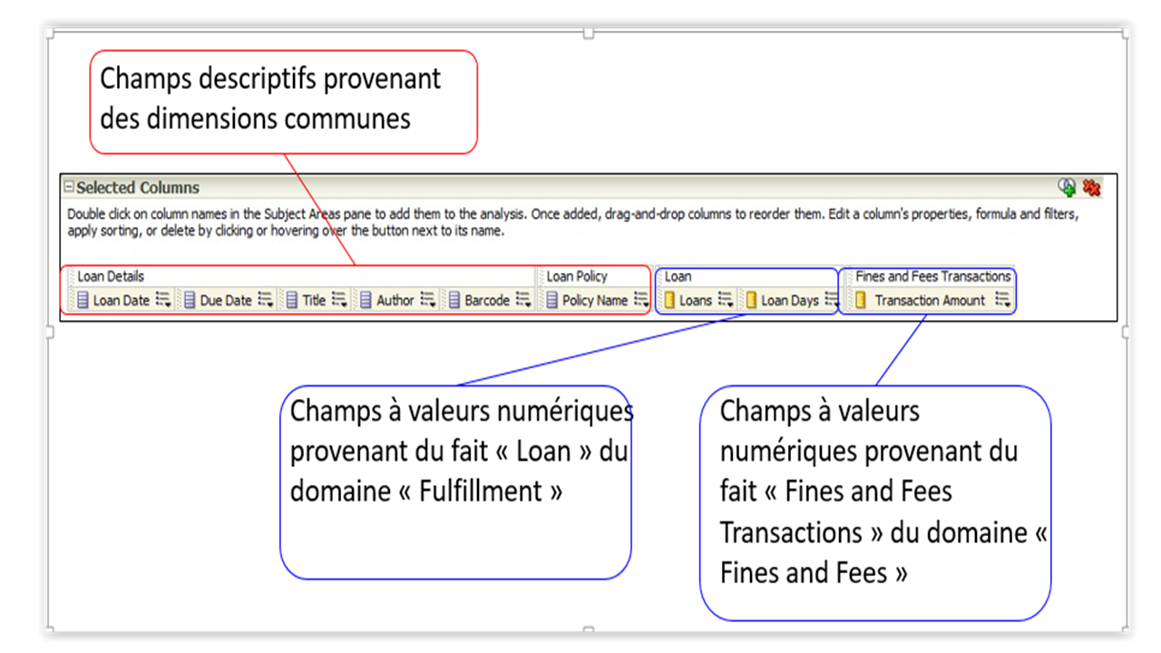Select the Loan Date column
This screenshot has height=653, width=1161.
pos(121,300)
